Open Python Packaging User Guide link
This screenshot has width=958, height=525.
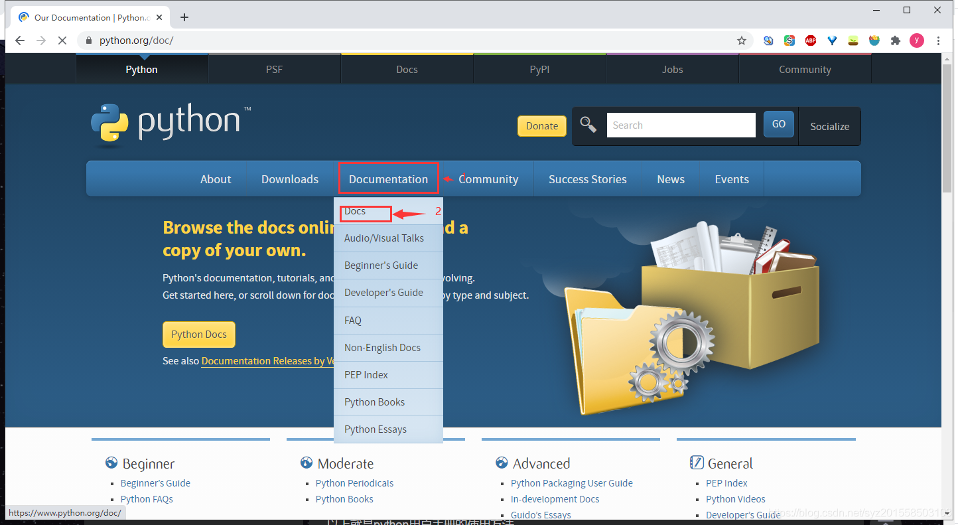point(572,483)
